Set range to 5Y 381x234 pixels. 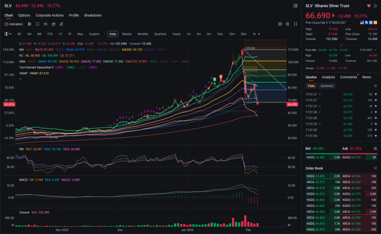70,34
